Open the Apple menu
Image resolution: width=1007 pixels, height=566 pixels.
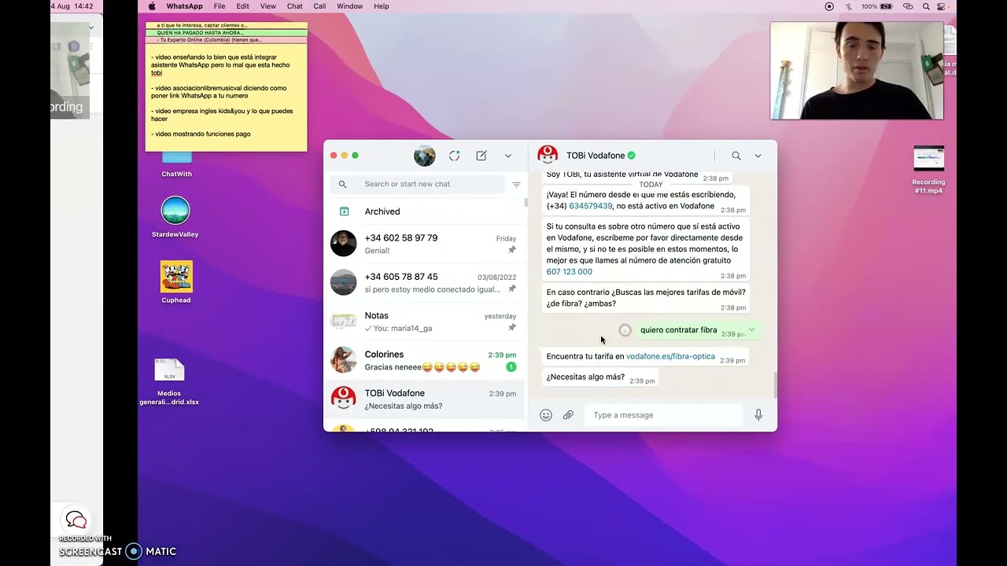point(152,6)
